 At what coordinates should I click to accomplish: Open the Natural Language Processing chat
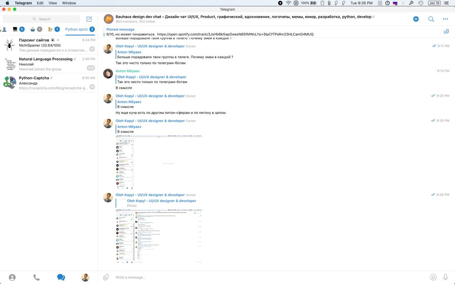pyautogui.click(x=49, y=64)
